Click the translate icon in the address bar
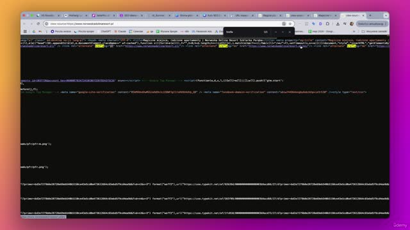The height and width of the screenshot is (230, 410). pos(284,24)
